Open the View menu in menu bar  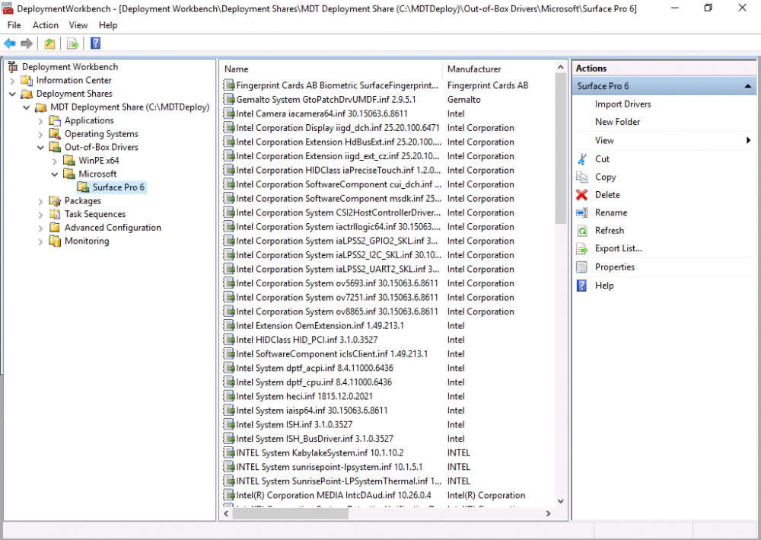pos(78,25)
